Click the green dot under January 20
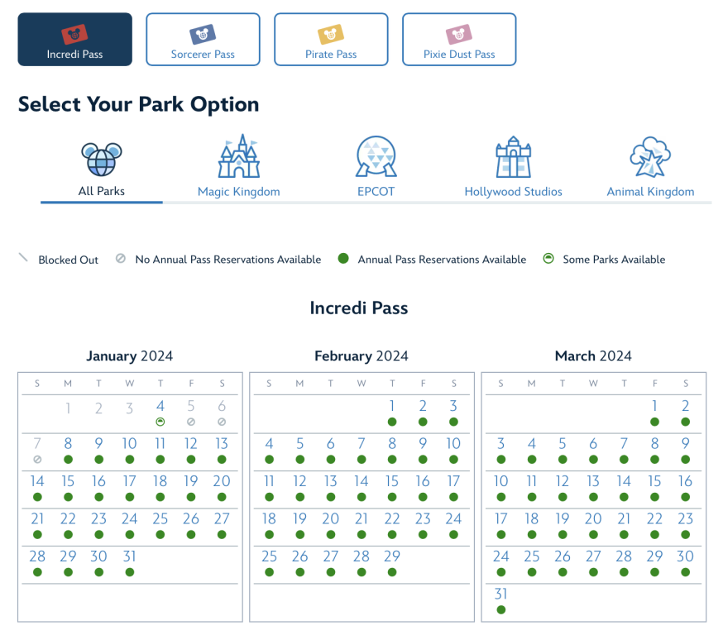Image resolution: width=723 pixels, height=635 pixels. click(x=222, y=497)
